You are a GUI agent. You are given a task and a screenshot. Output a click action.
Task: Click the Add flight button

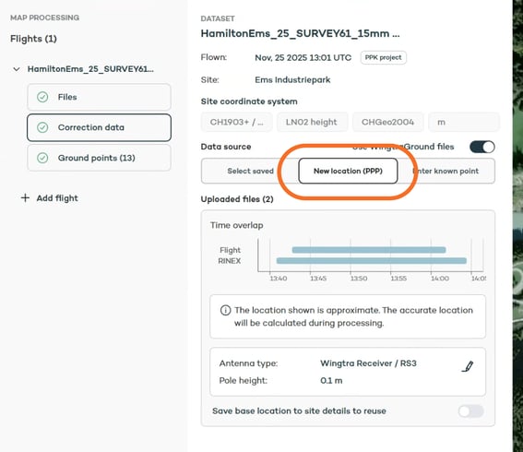coord(50,198)
